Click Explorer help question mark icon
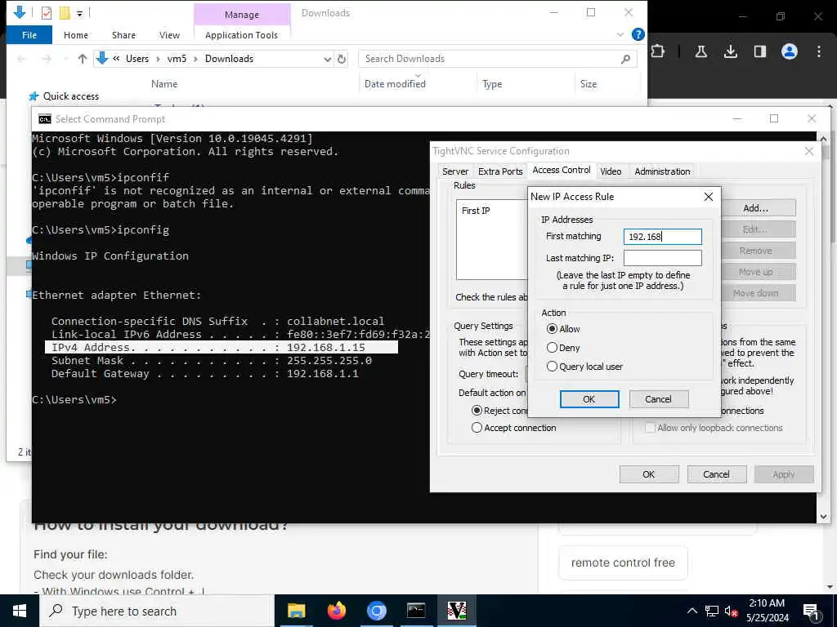The height and width of the screenshot is (627, 837). click(638, 34)
